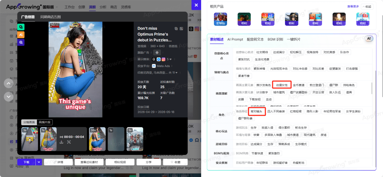Click the analysis panel vertical scrollbar
The height and width of the screenshot is (177, 383).
point(372,88)
